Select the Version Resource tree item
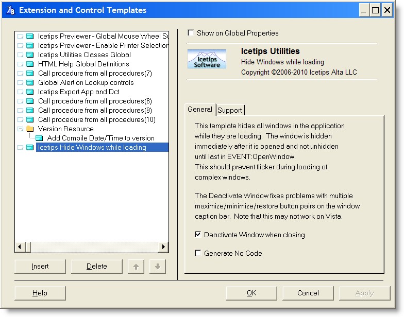The width and height of the screenshot is (404, 317). coord(65,129)
